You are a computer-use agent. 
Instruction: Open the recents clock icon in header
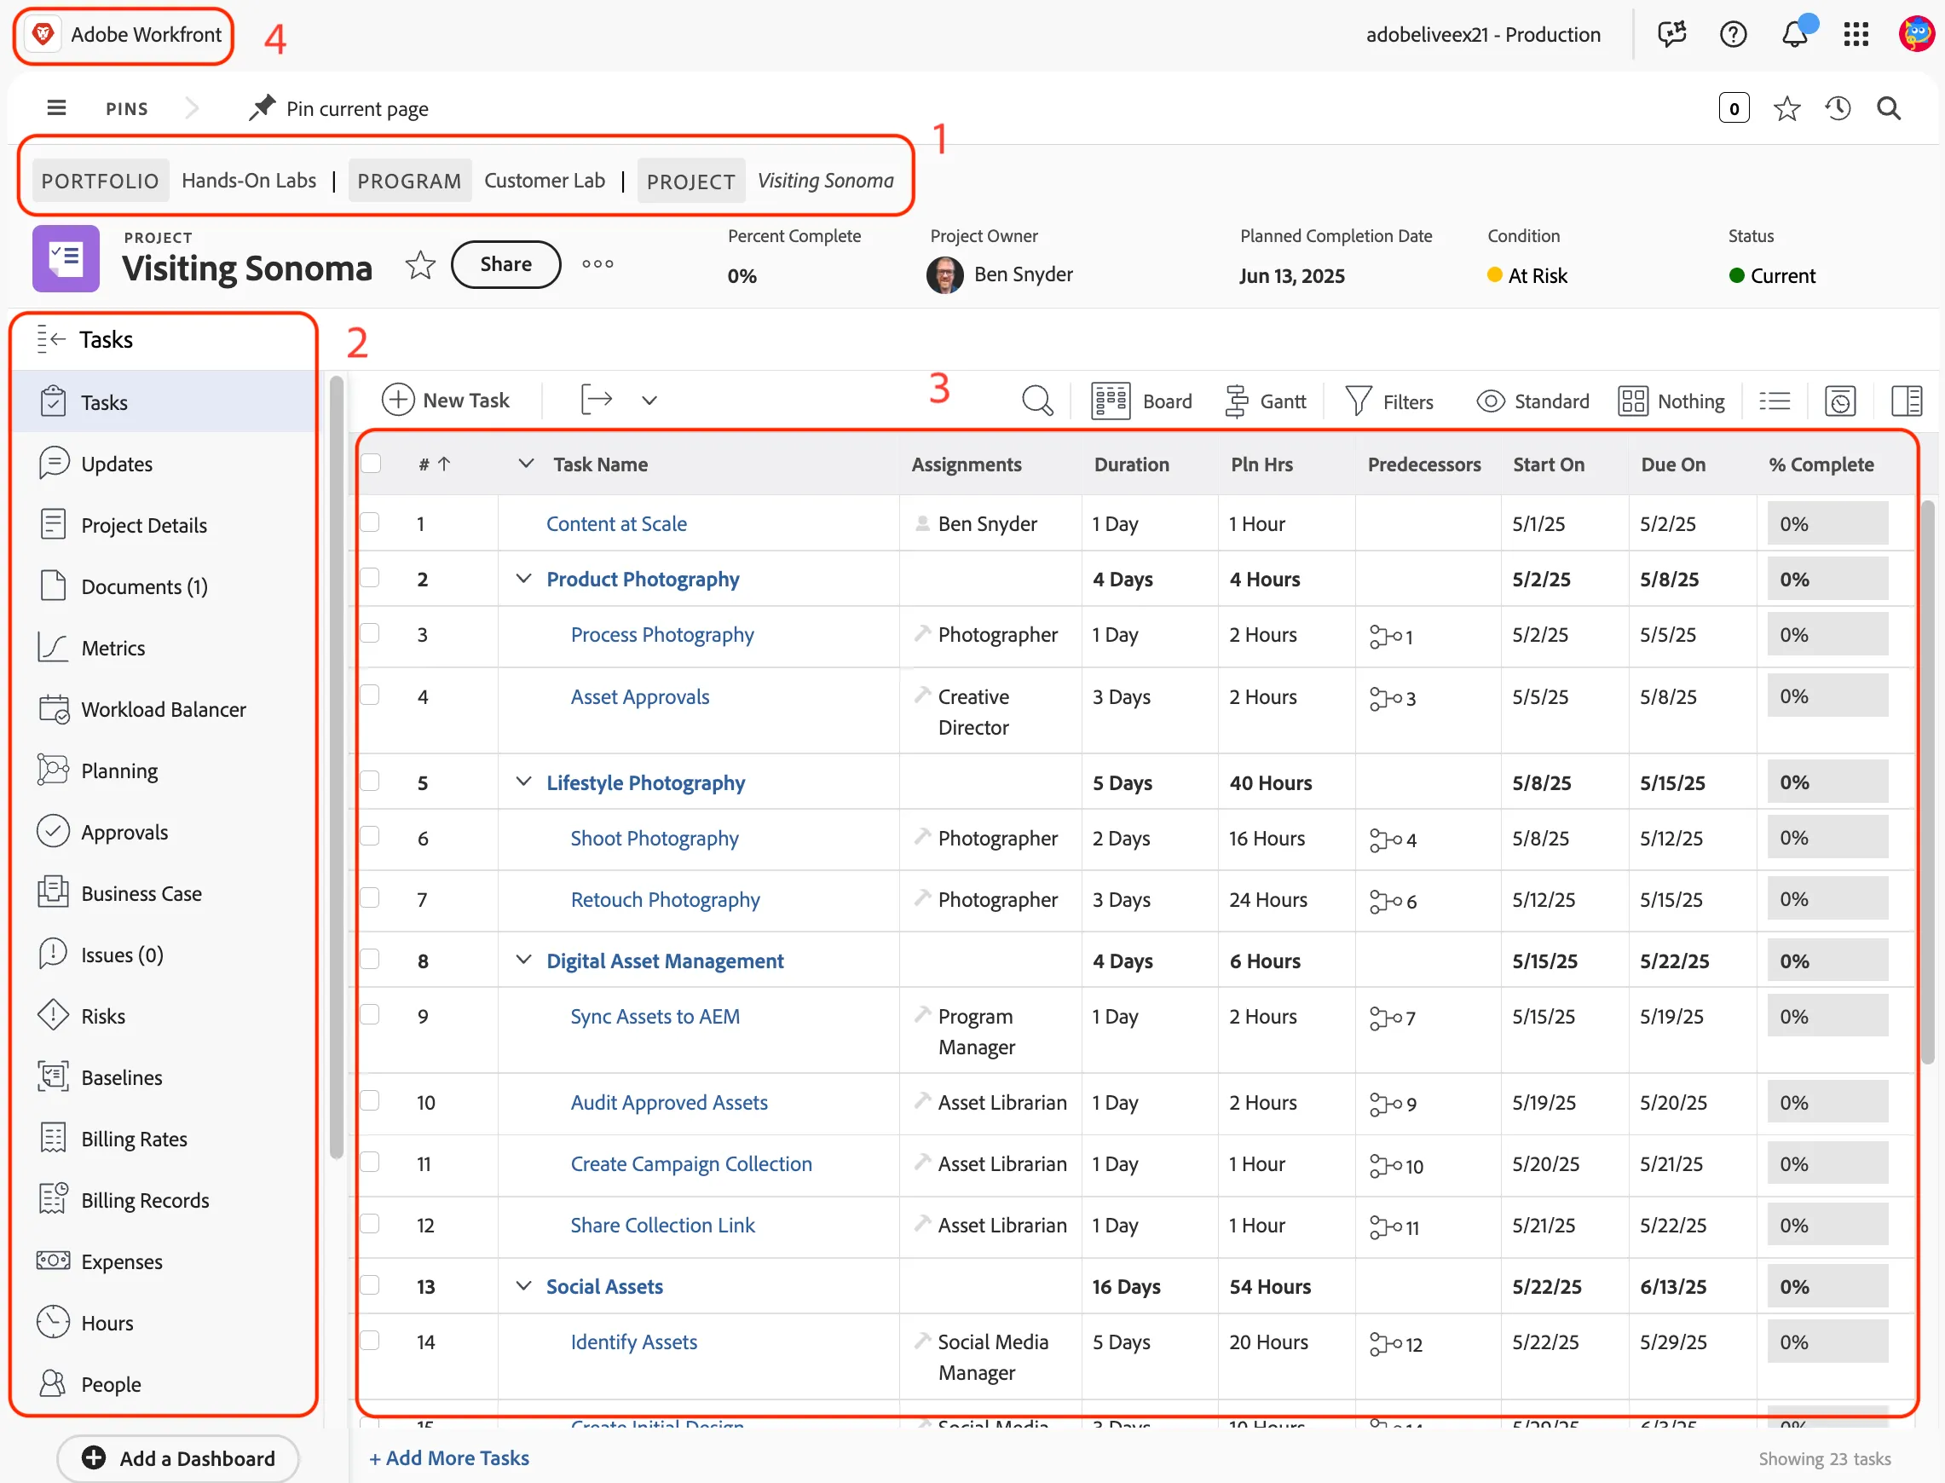point(1838,108)
